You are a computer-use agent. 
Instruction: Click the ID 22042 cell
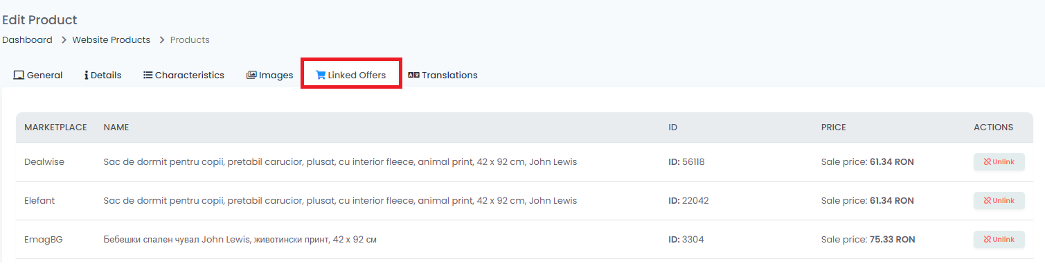coord(688,200)
